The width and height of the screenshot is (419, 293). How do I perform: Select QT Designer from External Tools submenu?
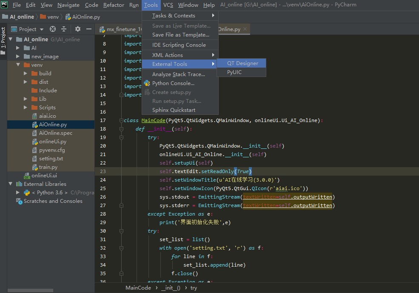point(241,63)
